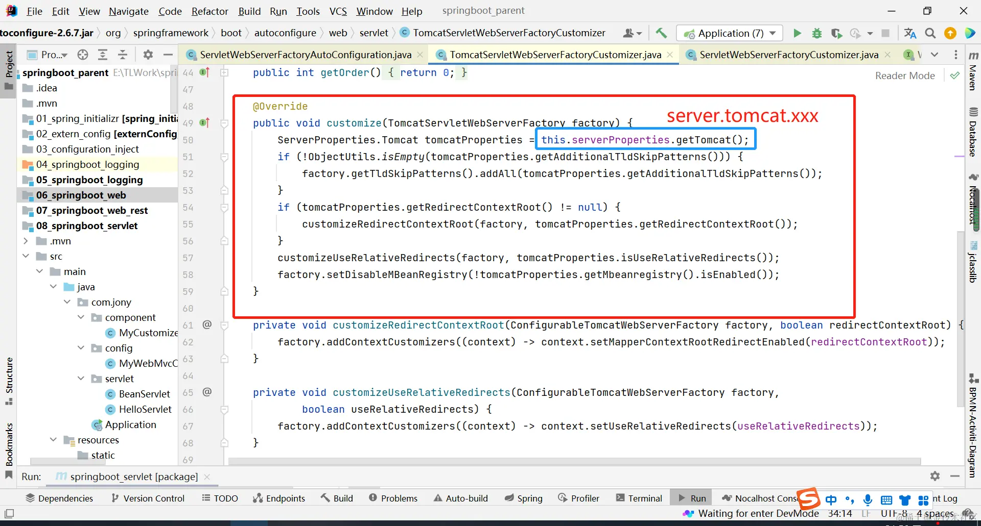Toggle the tool window bars corner icon
The image size is (981, 526).
pyautogui.click(x=9, y=514)
